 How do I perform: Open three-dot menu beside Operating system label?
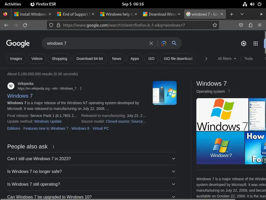point(229,91)
